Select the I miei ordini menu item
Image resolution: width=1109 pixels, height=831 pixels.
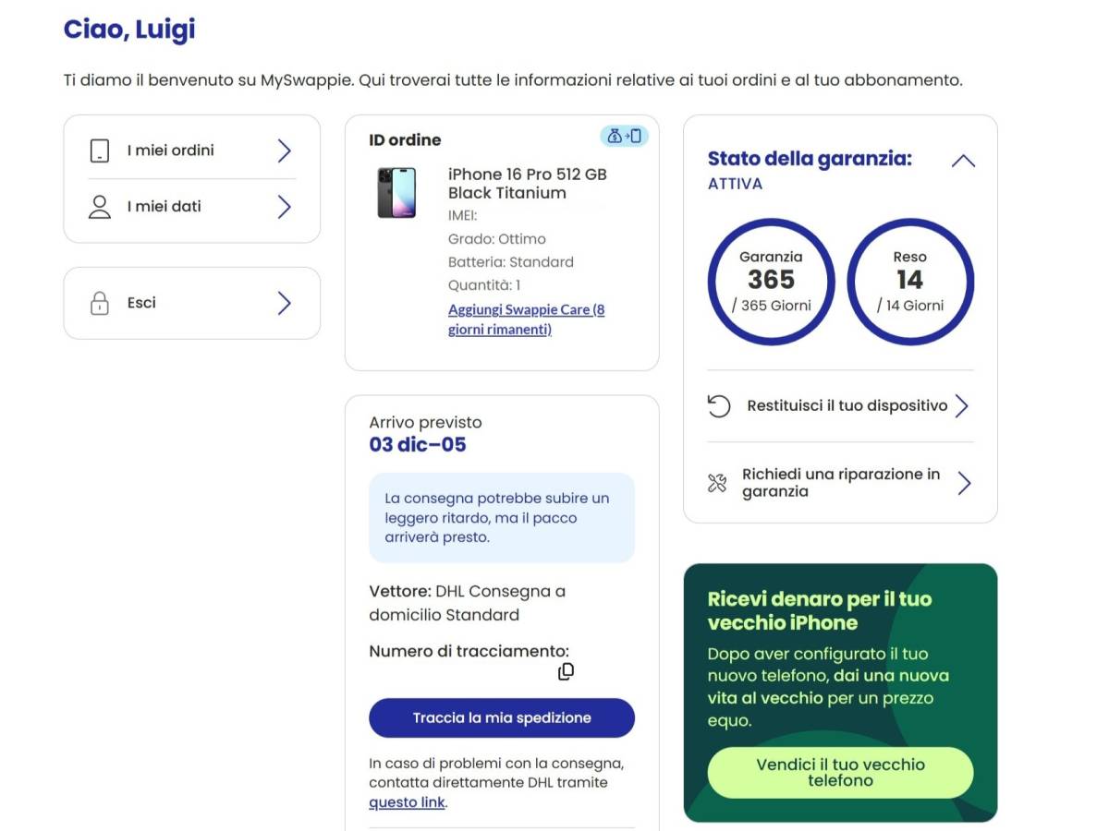(171, 151)
